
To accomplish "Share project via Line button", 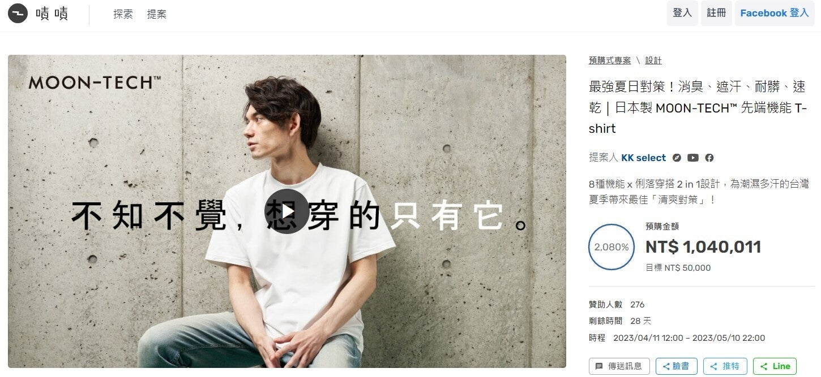I will click(x=775, y=366).
